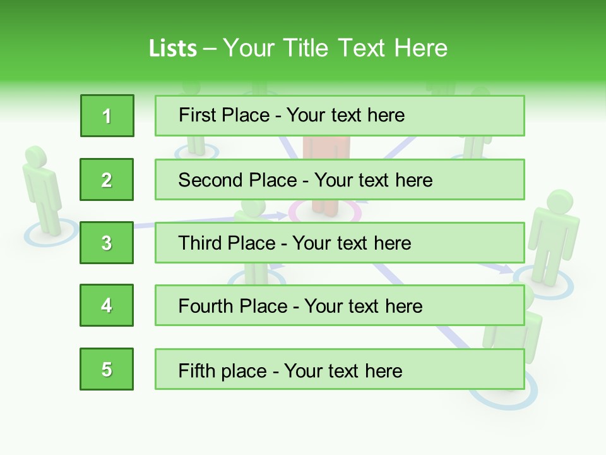Select the green figure on the left edge
The height and width of the screenshot is (455, 606).
coord(42,190)
